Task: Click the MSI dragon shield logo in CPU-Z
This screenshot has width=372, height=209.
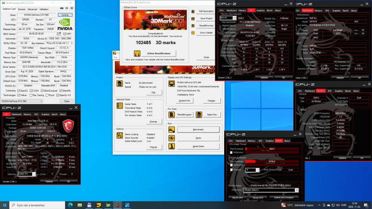Action: tap(68, 125)
